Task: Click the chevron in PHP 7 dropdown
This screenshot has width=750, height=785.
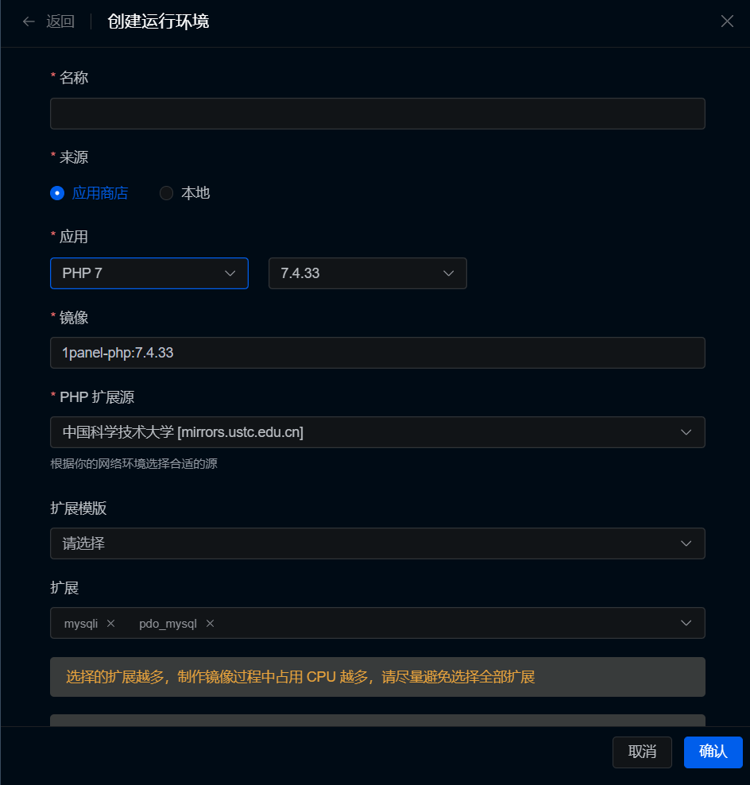Action: click(x=230, y=273)
